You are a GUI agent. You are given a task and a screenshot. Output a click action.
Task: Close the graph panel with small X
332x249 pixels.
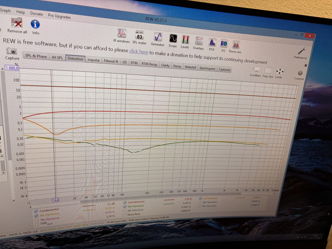point(306,65)
